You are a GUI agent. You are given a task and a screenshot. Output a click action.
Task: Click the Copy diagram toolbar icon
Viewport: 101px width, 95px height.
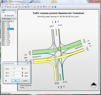click(x=19, y=7)
